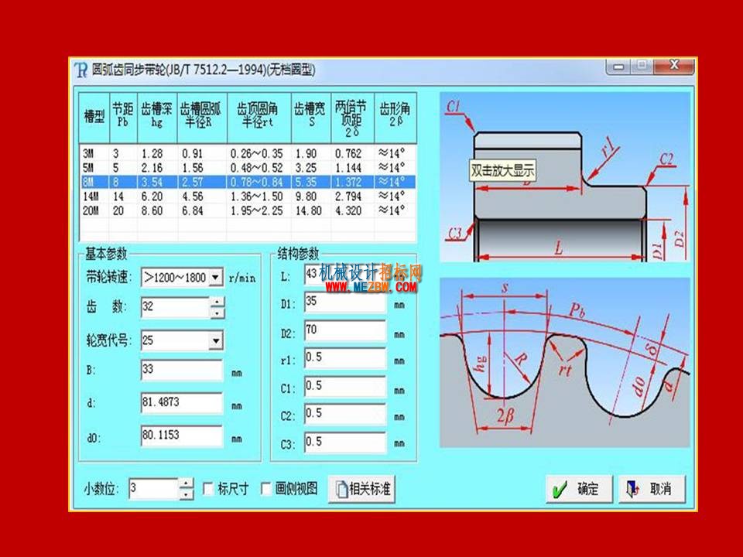Click the 齿形角 2β column header
The width and height of the screenshot is (743, 557).
pos(395,118)
